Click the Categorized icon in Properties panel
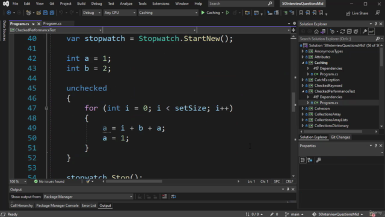Viewport: 385px width, 217px height. tap(303, 160)
